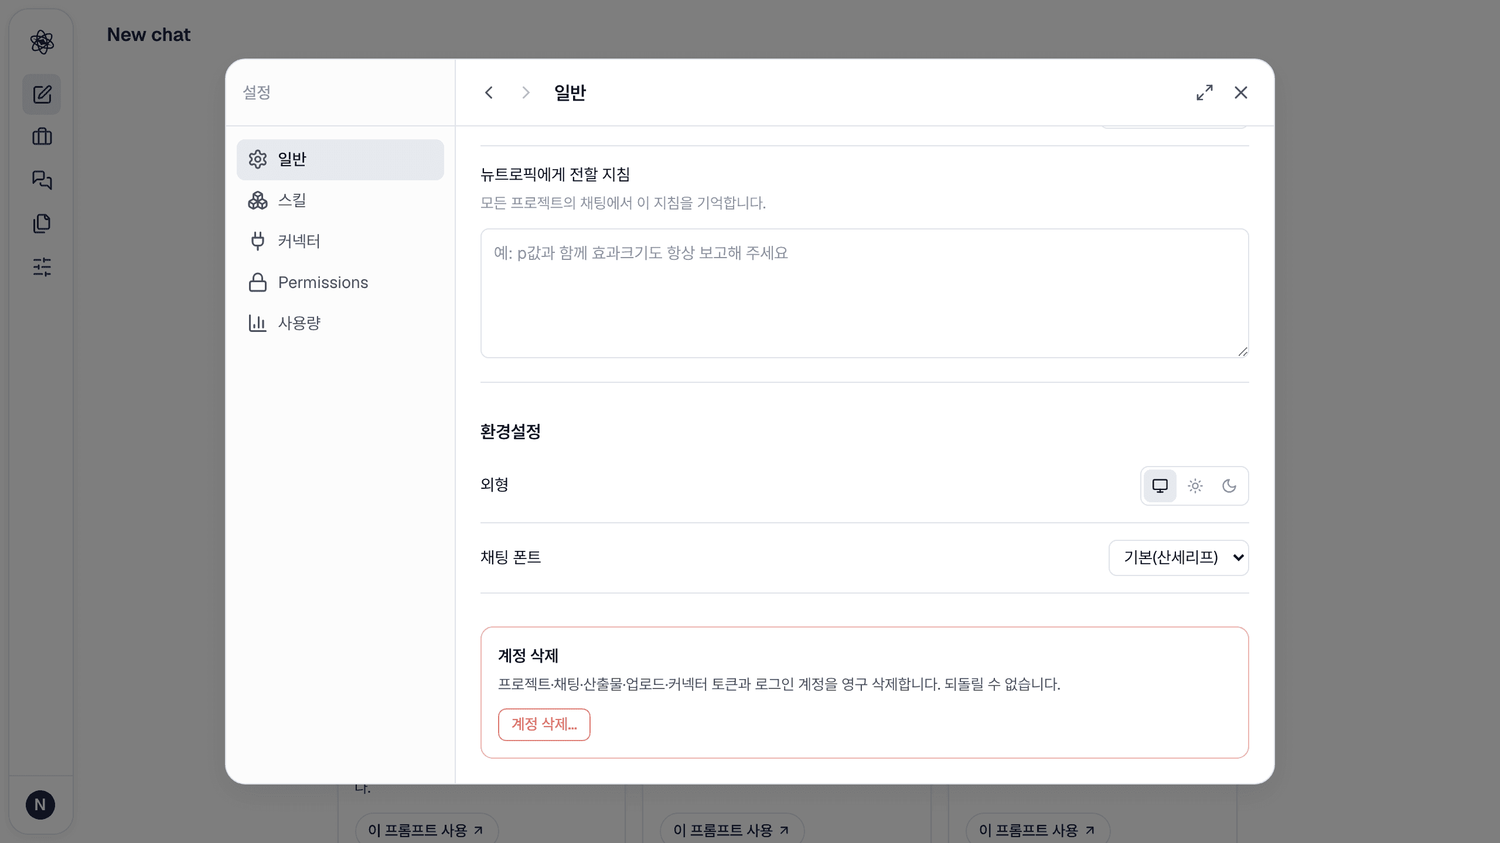This screenshot has width=1500, height=843.
Task: Open the files copy icon in sidebar
Action: 42,224
